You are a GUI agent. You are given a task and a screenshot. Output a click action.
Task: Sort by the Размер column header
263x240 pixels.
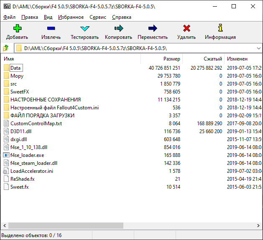coord(171,59)
